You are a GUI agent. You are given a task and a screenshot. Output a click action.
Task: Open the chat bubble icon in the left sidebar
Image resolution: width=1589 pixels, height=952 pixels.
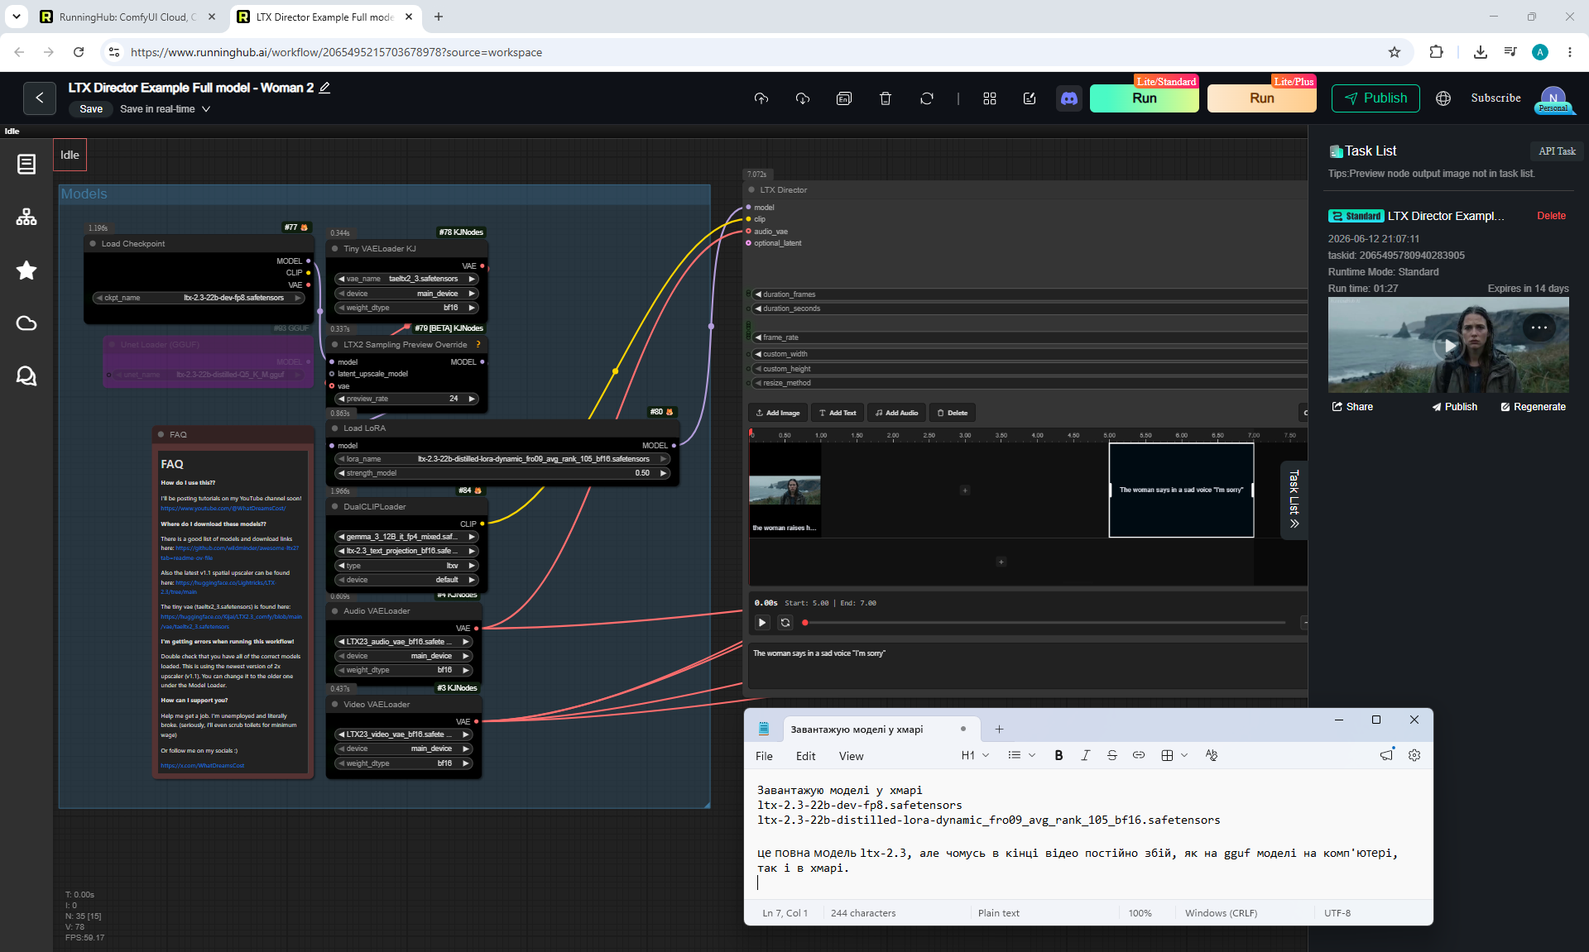point(26,376)
